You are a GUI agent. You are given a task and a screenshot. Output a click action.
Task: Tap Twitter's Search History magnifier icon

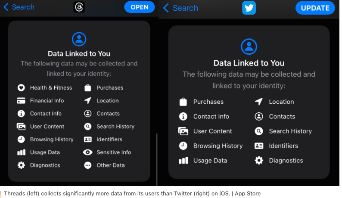259,131
